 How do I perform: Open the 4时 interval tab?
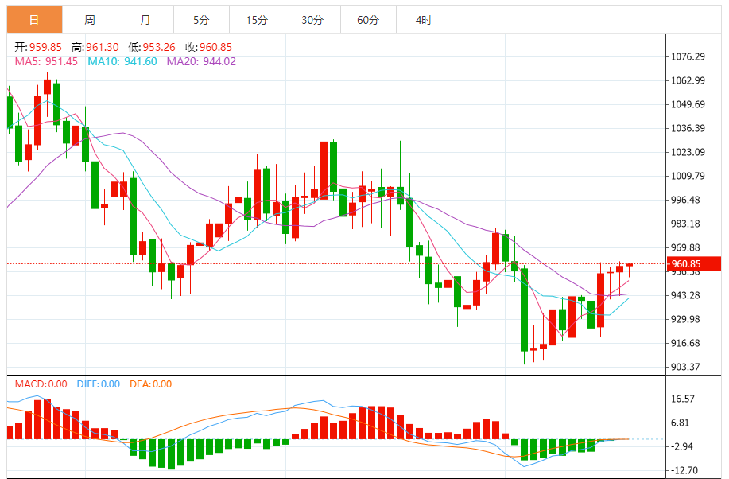(424, 20)
